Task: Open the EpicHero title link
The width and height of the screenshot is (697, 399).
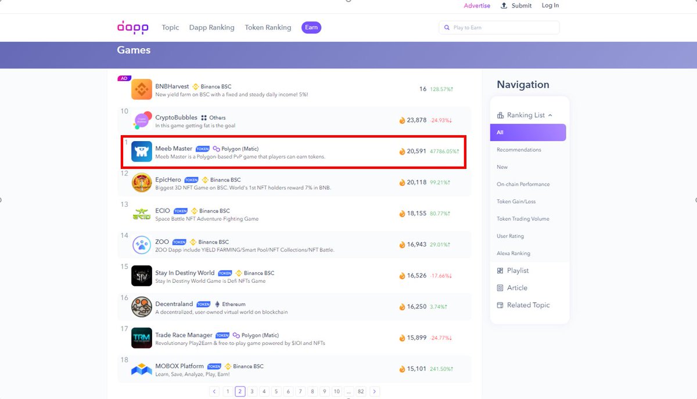Action: 168,179
